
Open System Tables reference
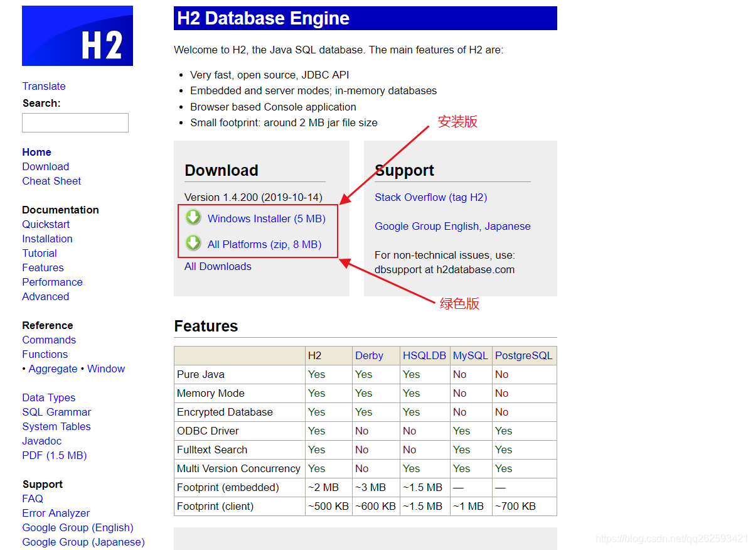56,426
